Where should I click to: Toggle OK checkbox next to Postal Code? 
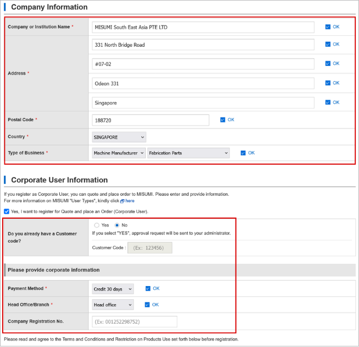222,120
